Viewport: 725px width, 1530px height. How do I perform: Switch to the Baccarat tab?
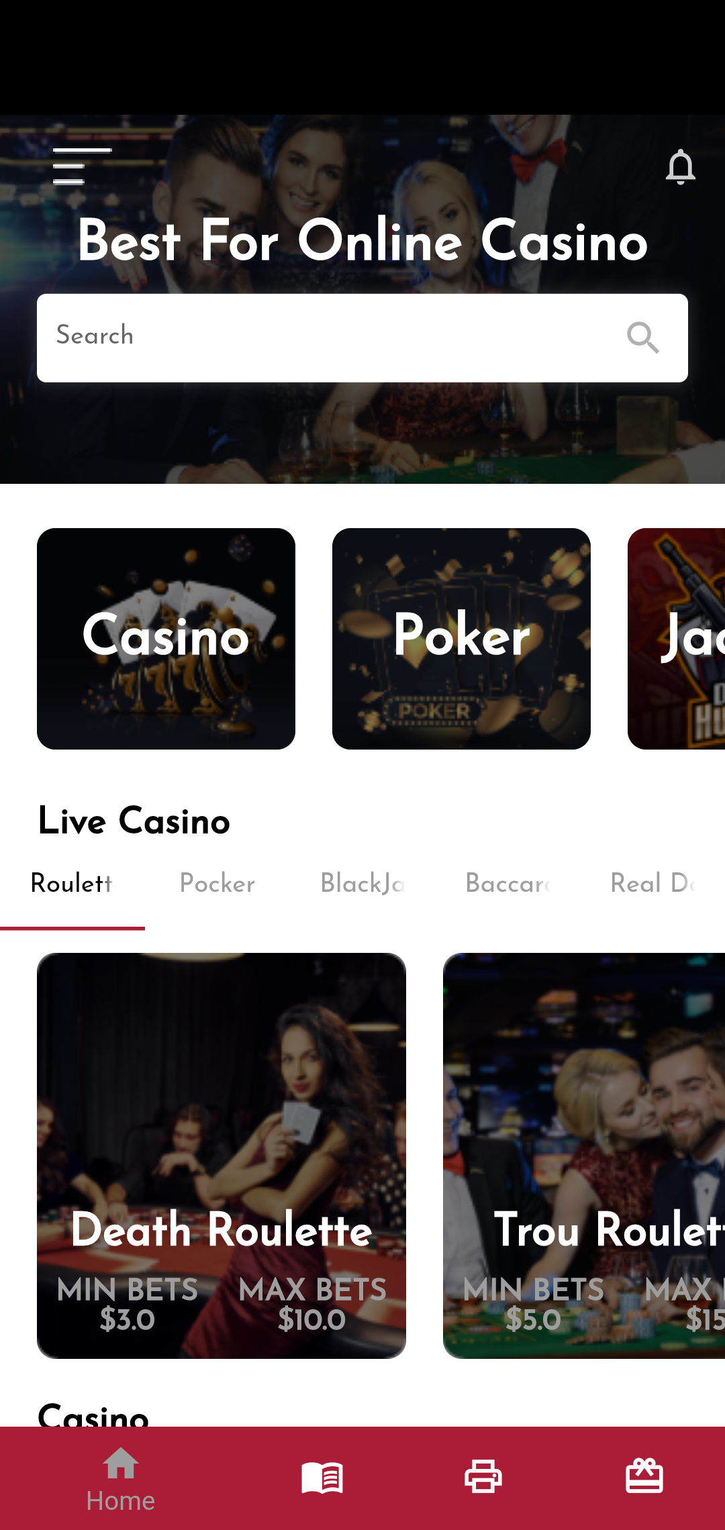[507, 884]
